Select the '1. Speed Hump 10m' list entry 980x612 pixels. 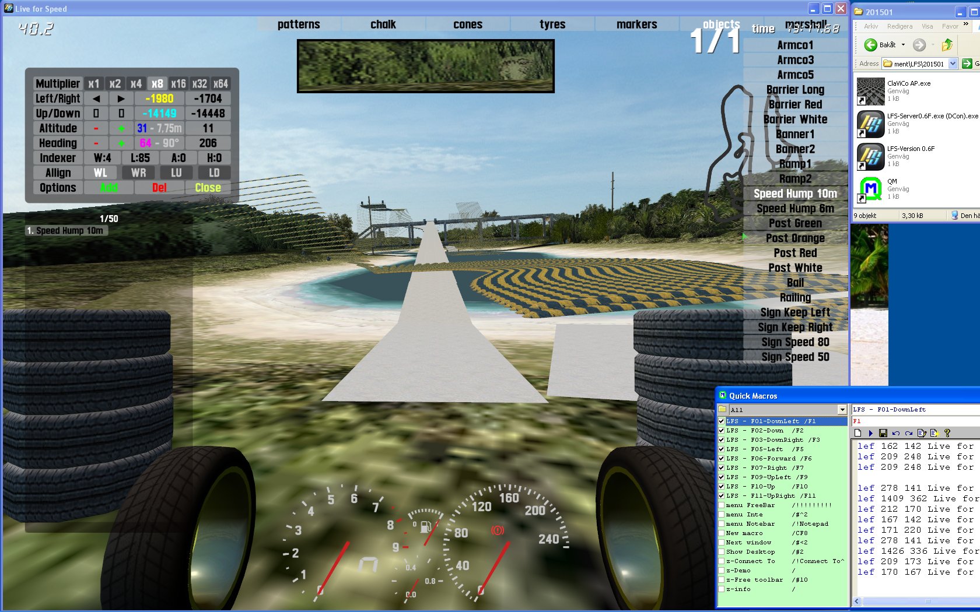(66, 230)
